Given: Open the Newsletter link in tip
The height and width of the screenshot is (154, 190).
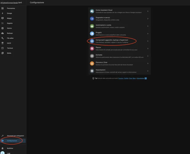Looking at the screenshot, I should 140,78.
